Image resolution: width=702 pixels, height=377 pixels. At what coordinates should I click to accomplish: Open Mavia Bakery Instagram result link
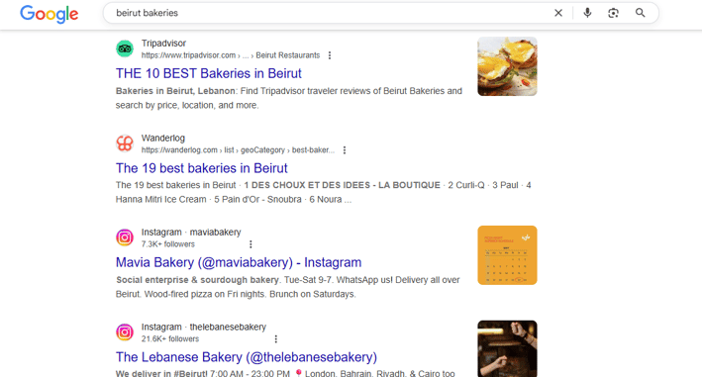[x=239, y=262]
